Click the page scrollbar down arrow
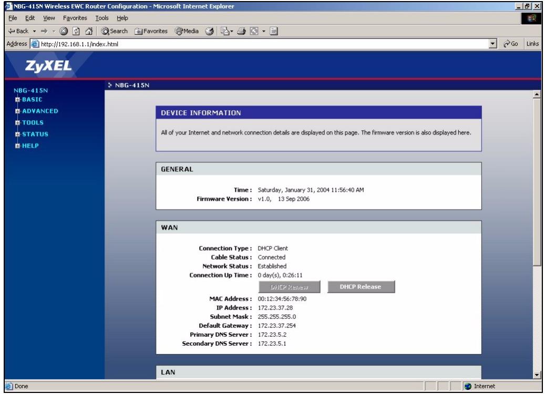The height and width of the screenshot is (394, 545). click(x=537, y=375)
